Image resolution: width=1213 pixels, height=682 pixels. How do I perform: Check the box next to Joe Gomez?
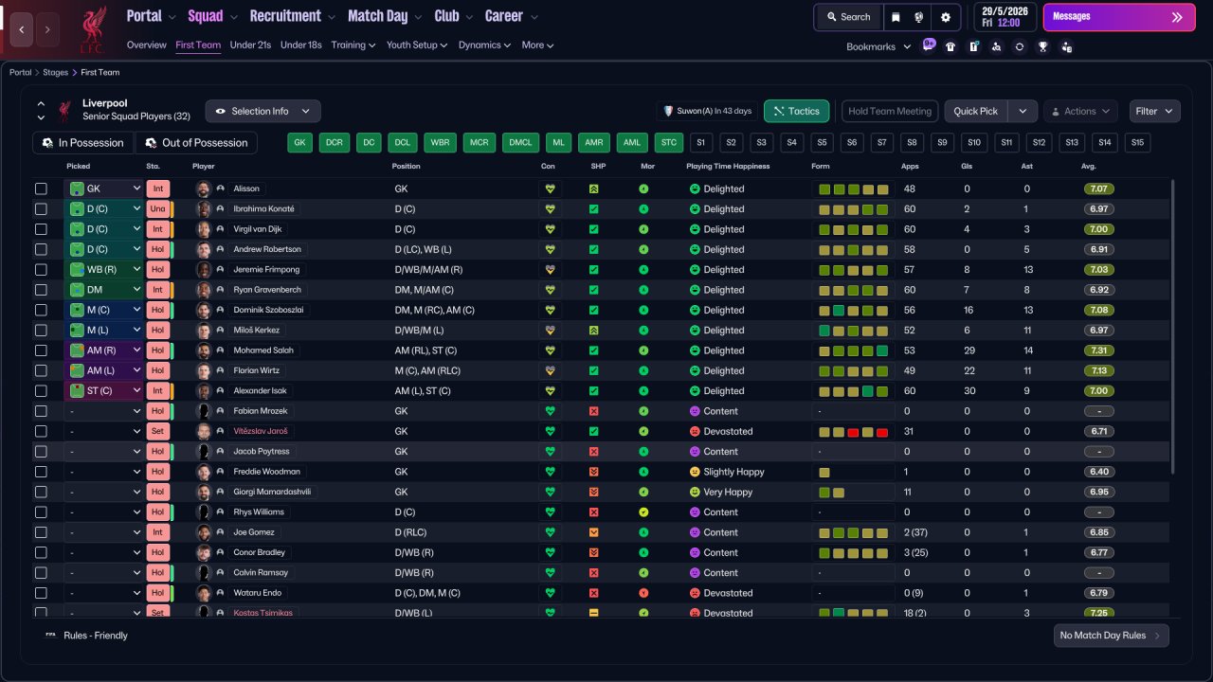(x=41, y=532)
